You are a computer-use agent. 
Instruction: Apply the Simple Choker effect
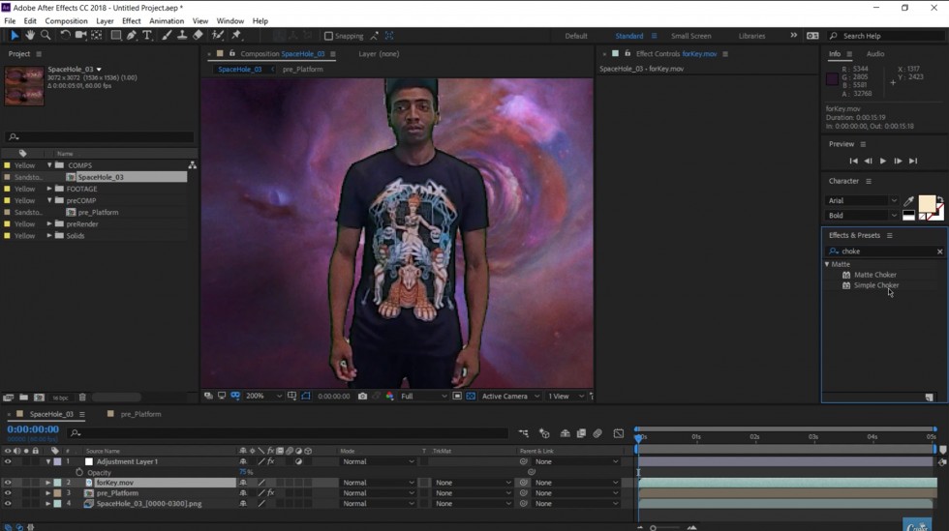[875, 285]
